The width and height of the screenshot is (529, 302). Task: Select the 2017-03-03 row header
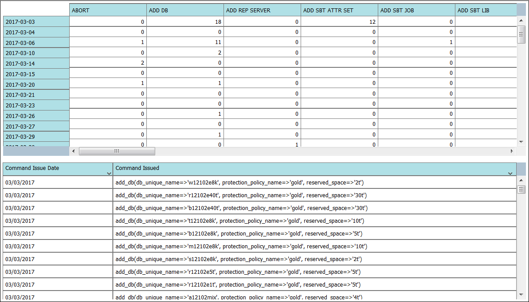pyautogui.click(x=36, y=22)
